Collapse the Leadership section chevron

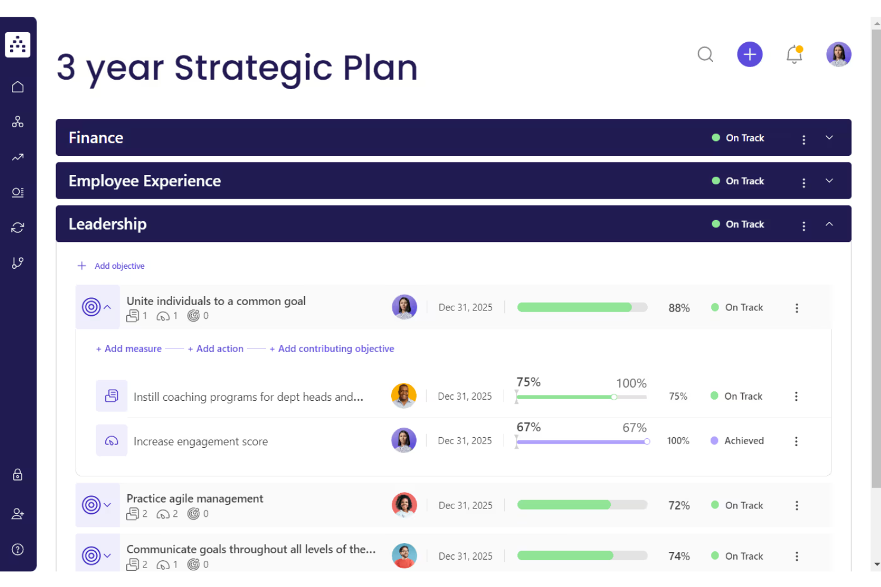click(x=829, y=225)
